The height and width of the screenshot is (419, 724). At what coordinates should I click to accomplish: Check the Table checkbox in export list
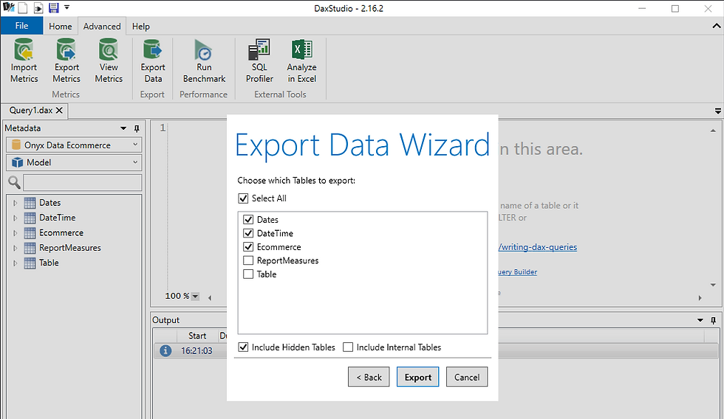click(x=248, y=274)
